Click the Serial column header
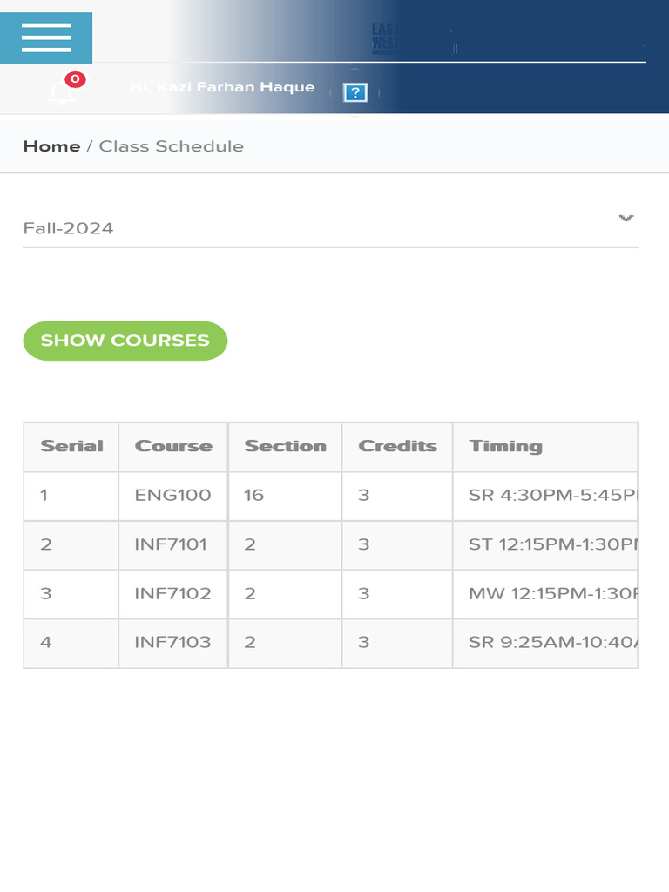 pos(71,446)
